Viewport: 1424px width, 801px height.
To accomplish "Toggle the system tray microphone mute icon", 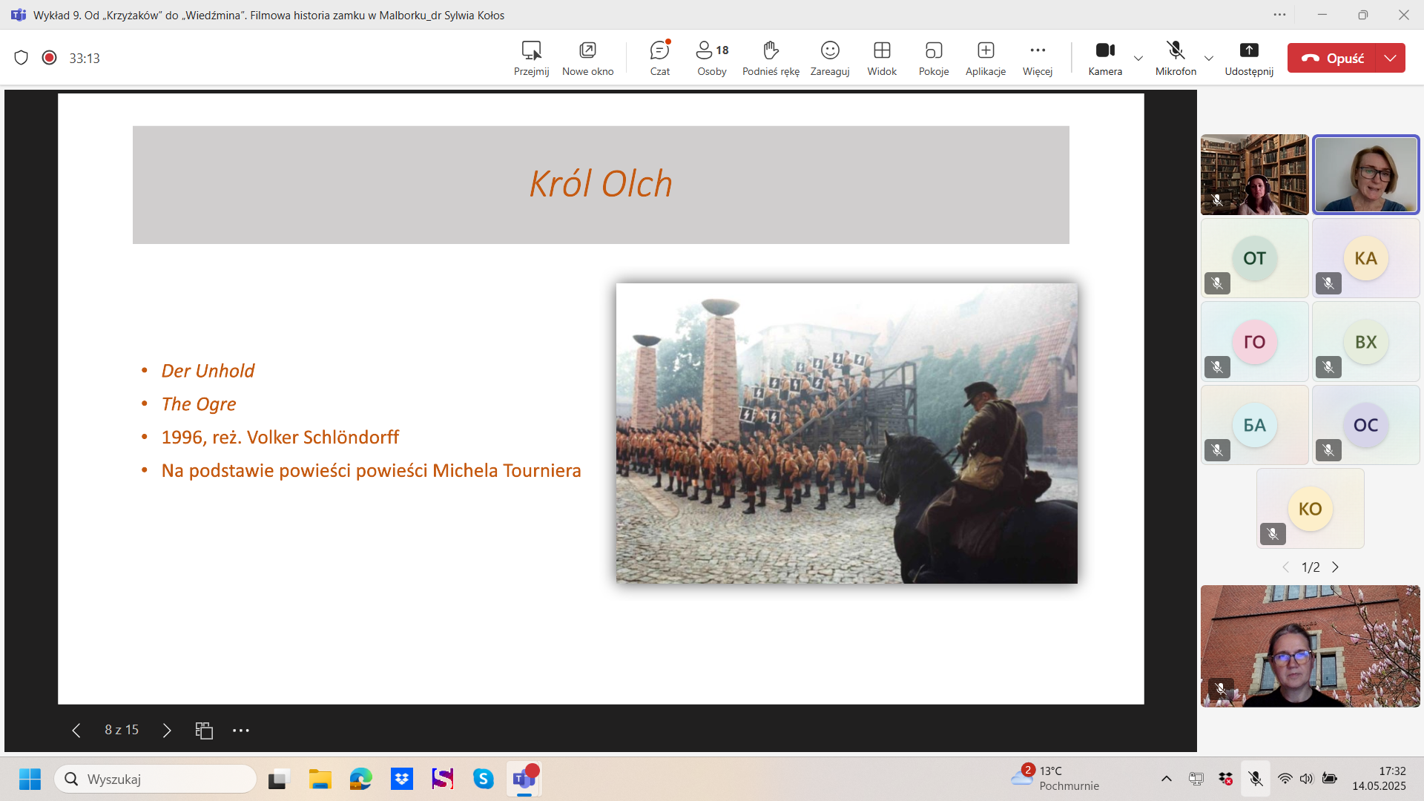I will [1255, 779].
